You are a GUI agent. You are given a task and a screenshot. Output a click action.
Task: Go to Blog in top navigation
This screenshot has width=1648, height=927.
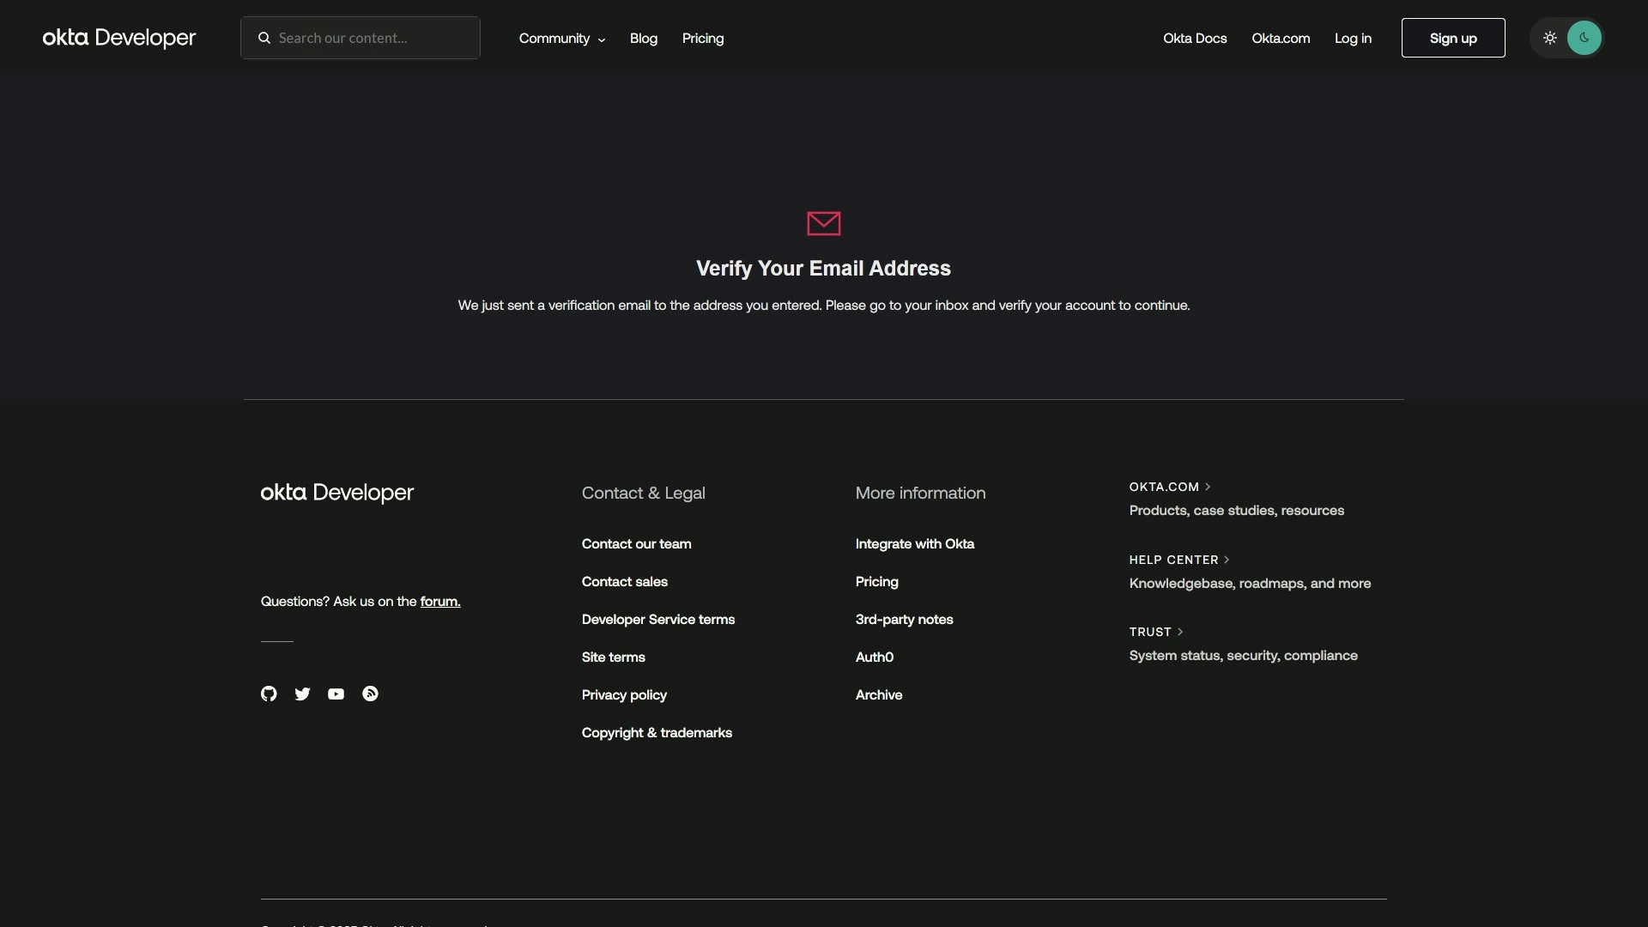click(x=643, y=39)
